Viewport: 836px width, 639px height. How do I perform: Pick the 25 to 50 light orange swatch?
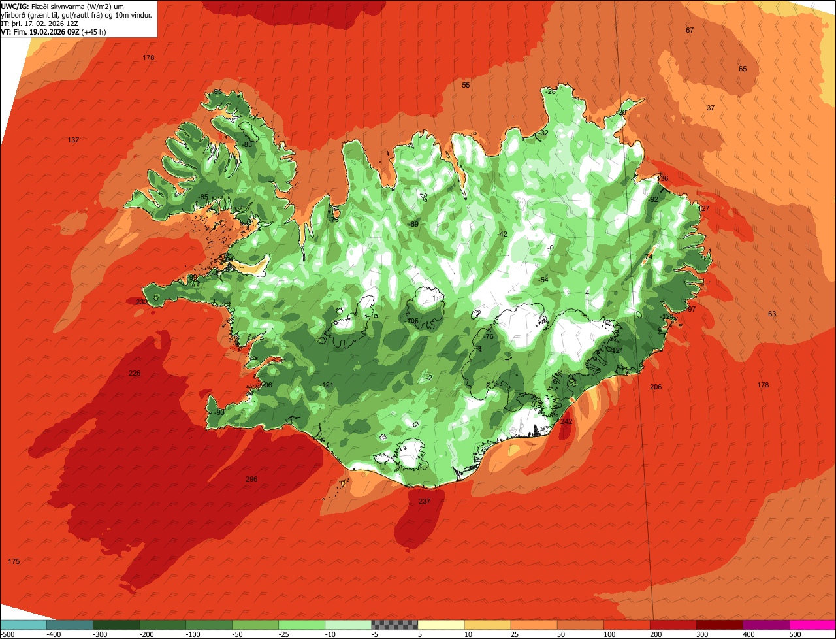tap(534, 625)
